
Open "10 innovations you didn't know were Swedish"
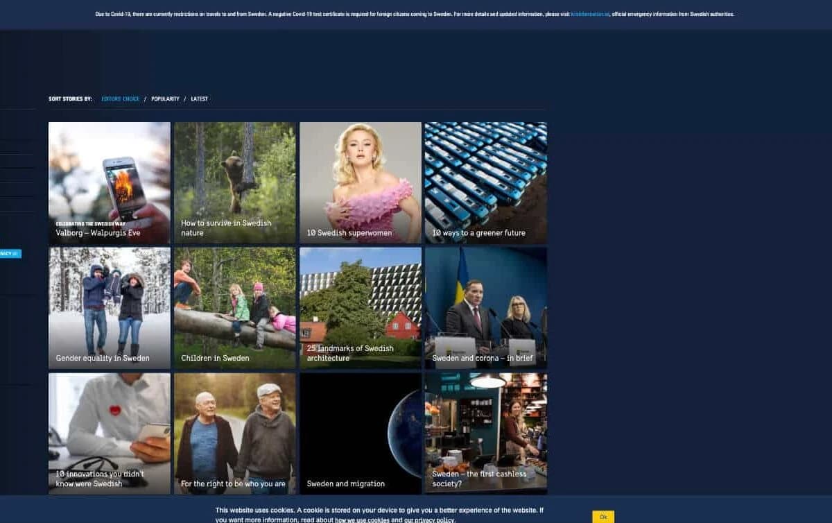(x=109, y=433)
